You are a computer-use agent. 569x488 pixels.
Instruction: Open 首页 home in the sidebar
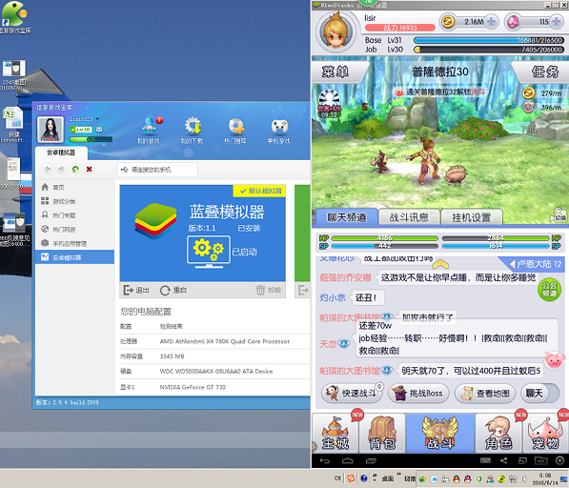coord(74,187)
